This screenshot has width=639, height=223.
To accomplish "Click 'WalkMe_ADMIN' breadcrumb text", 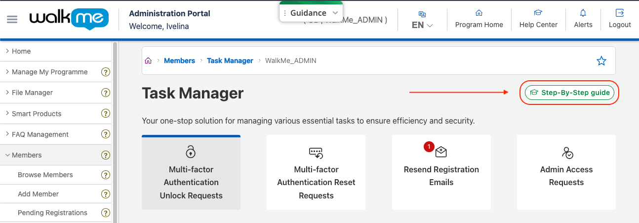I will (291, 61).
